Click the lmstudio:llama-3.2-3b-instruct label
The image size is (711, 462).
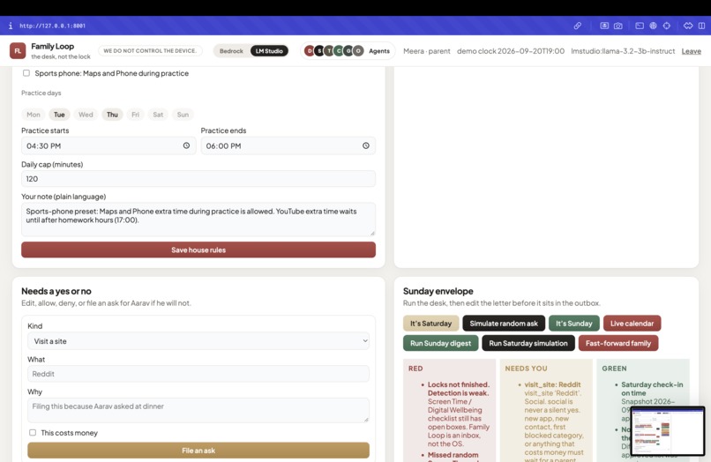(x=623, y=51)
